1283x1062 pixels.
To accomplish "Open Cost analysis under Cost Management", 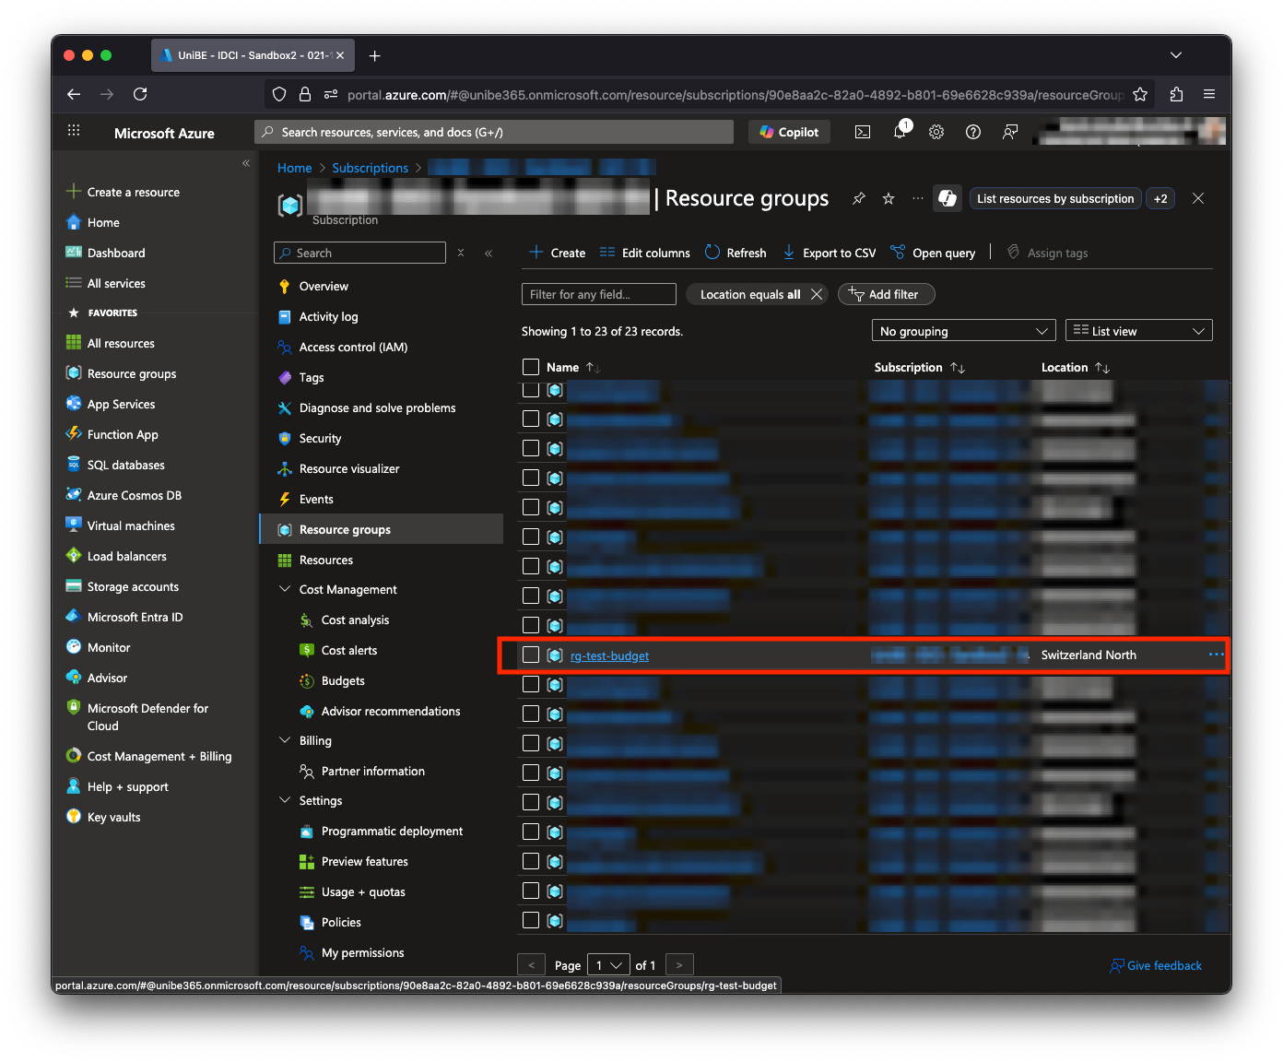I will (x=354, y=619).
